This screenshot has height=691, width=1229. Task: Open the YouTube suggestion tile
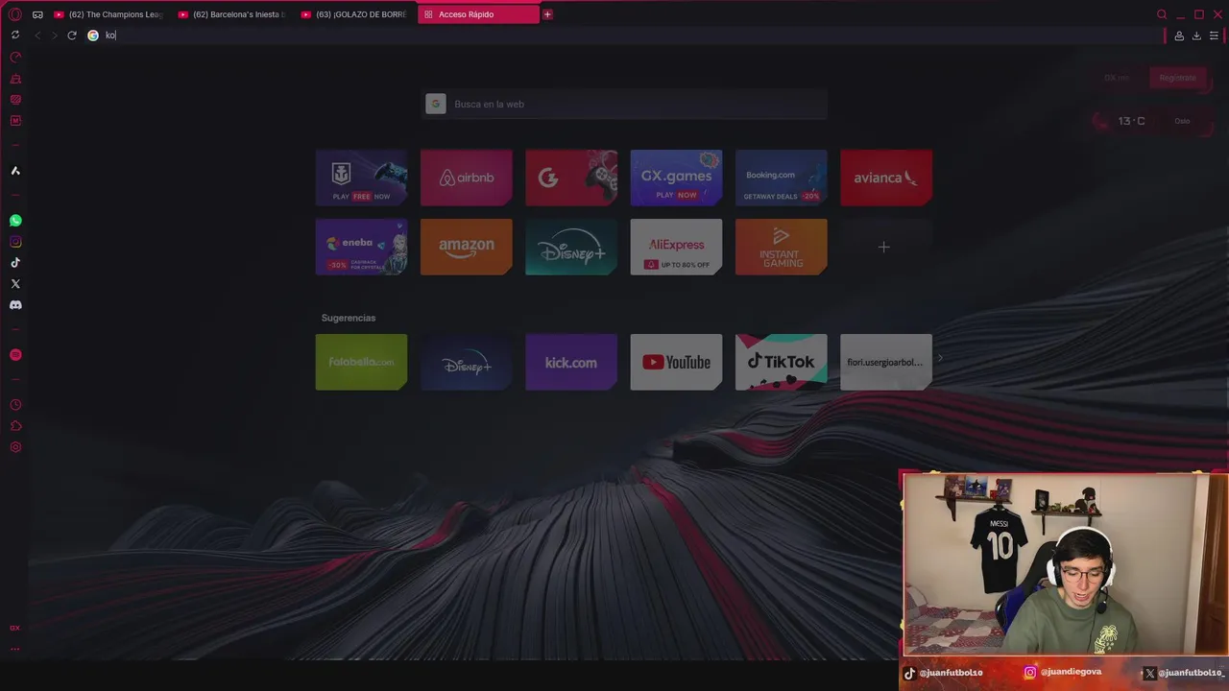[x=676, y=362]
